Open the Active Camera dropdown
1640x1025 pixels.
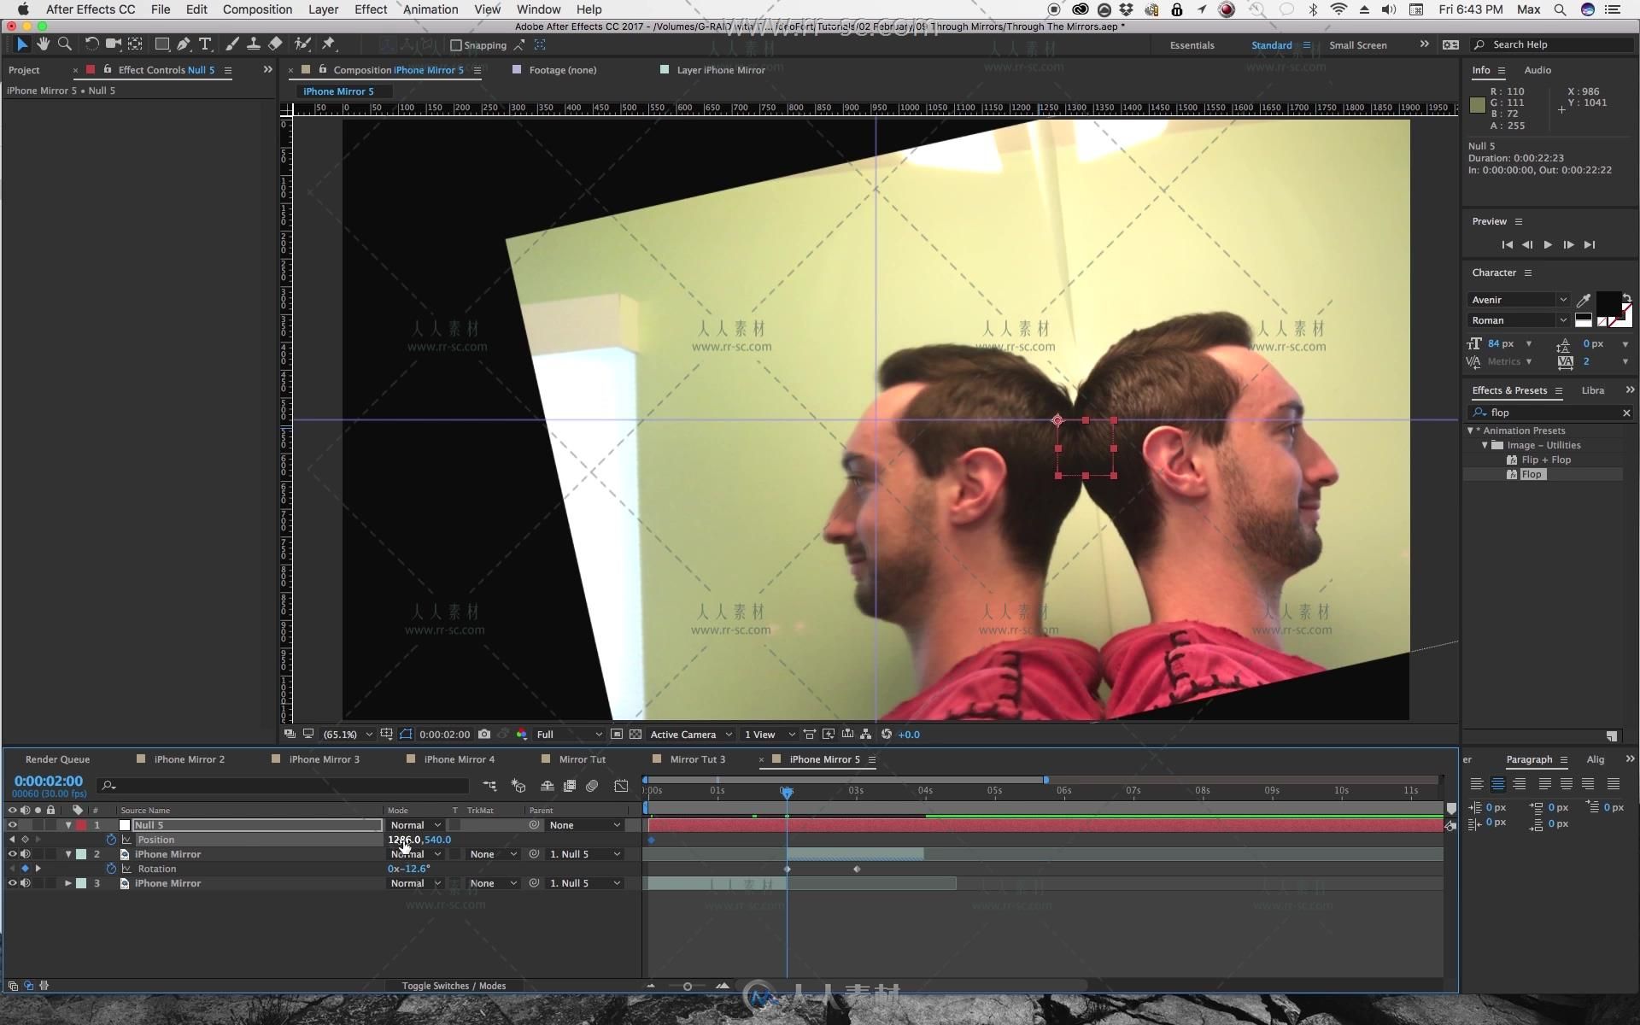click(691, 735)
